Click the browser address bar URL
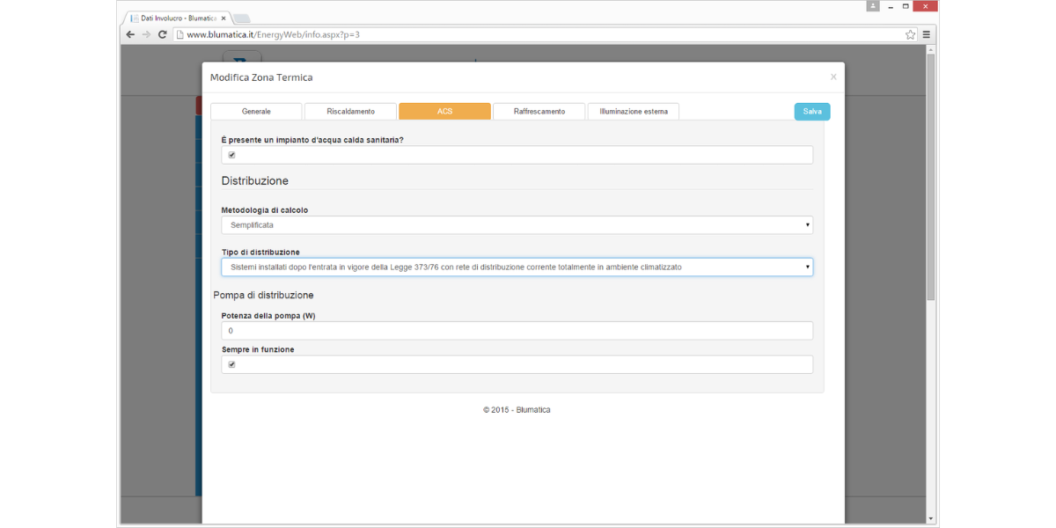Viewport: 1056px width, 528px height. tap(273, 34)
